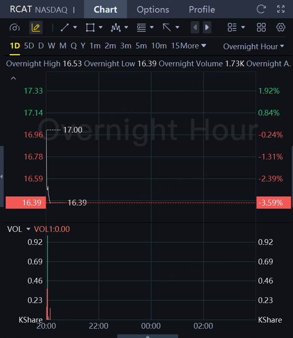Switch to the Options tab
This screenshot has width=293, height=338.
[x=153, y=9]
